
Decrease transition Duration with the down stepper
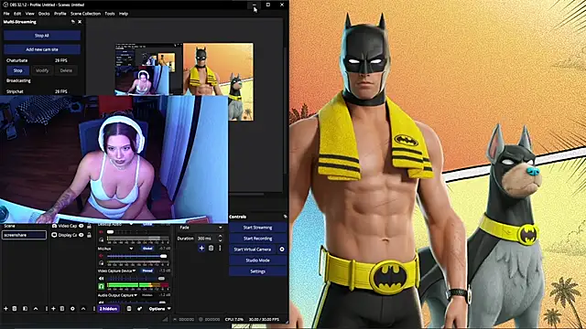coord(220,240)
